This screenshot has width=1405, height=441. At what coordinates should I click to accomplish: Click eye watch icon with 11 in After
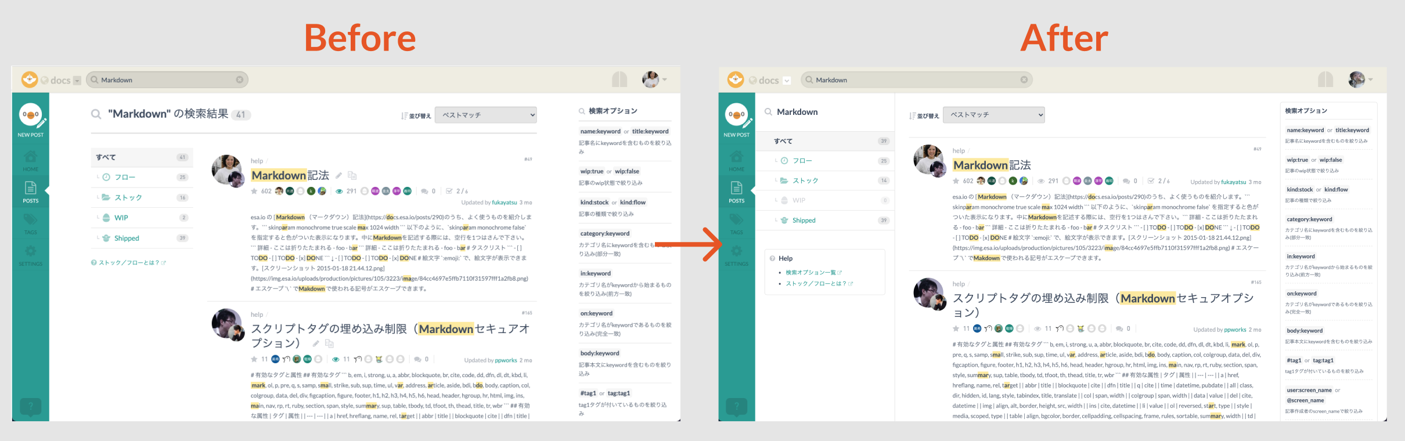1037,328
